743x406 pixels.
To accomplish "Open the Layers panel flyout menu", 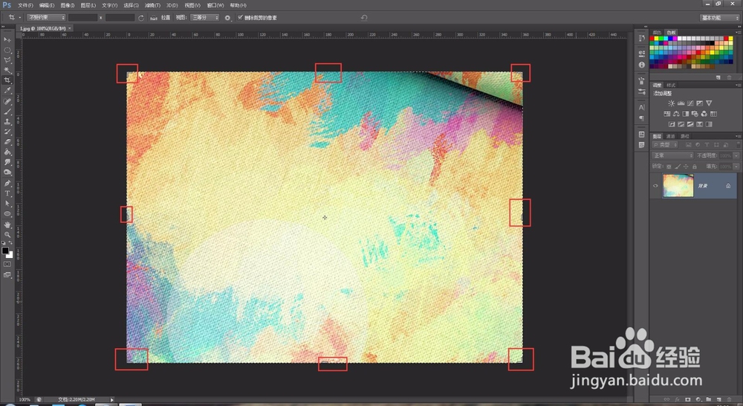I will click(x=738, y=136).
